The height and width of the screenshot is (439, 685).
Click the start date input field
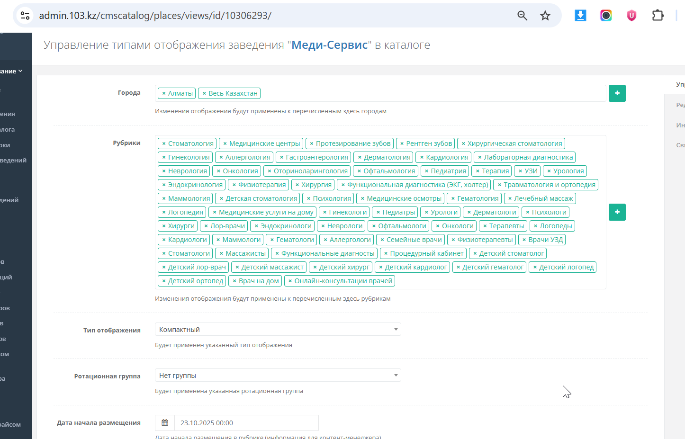(x=246, y=423)
